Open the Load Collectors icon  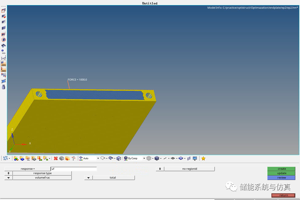[x=40, y=158]
